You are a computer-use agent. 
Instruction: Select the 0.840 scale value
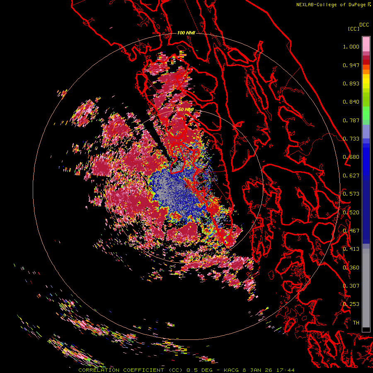coord(351,102)
